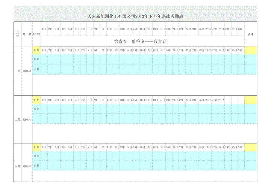This screenshot has height=191, width=271.
Task: Click 18日 in the 一月 日期 row
Action: click(156, 50)
